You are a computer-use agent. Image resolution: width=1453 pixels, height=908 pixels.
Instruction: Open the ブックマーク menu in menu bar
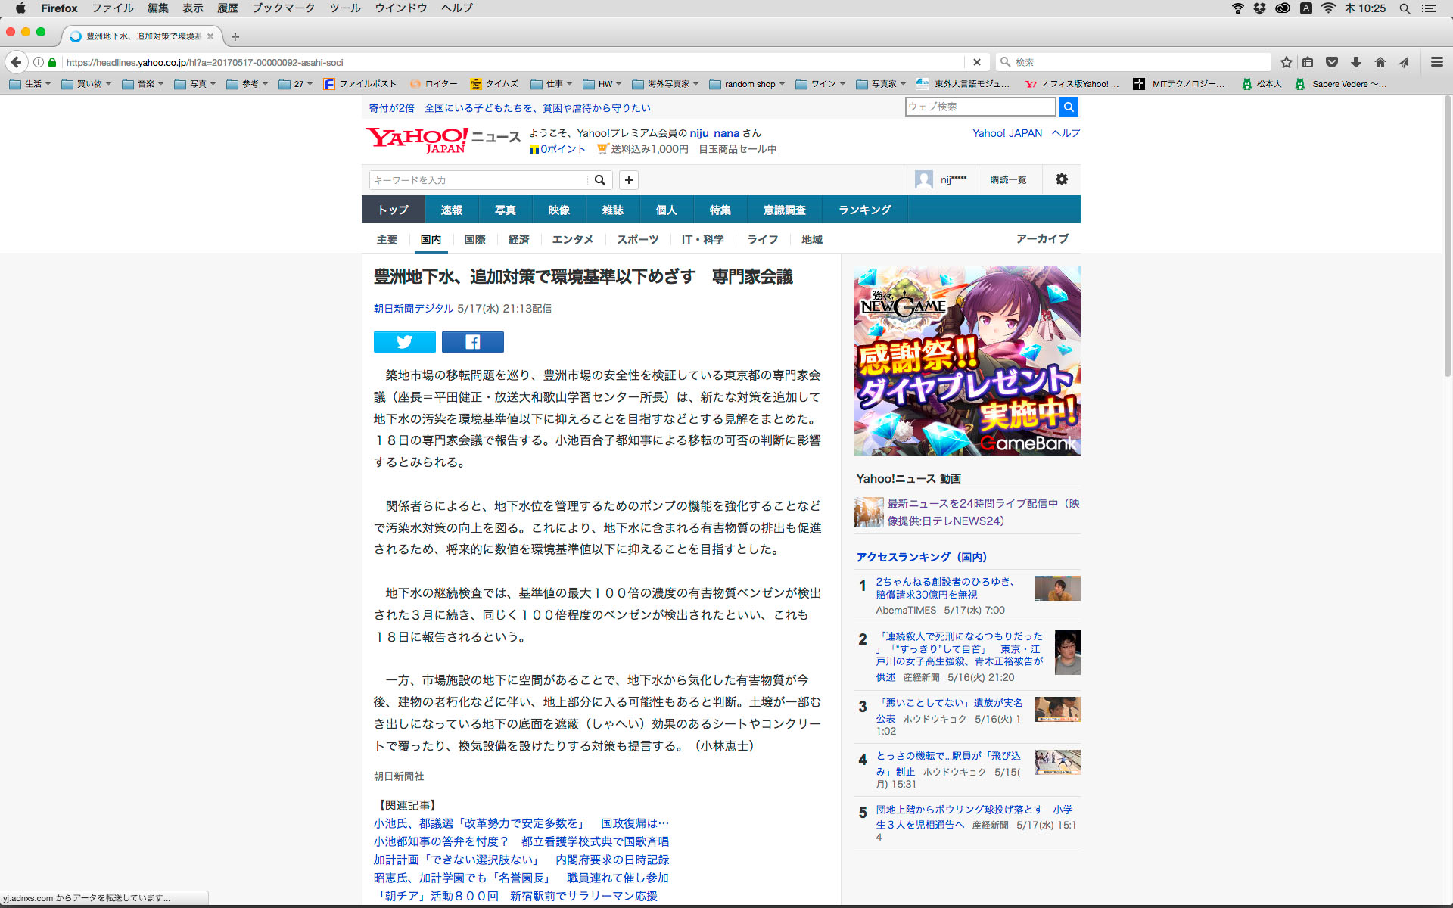click(x=283, y=8)
